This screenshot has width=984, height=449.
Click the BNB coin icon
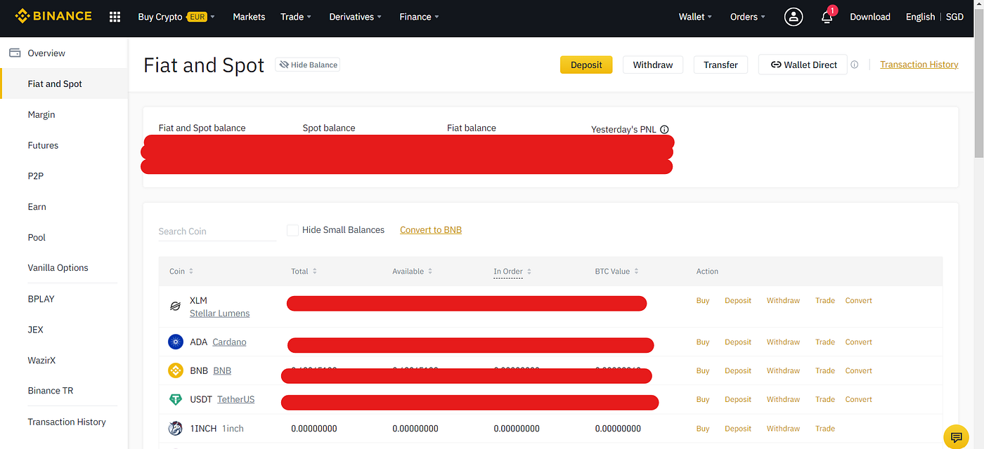click(x=176, y=370)
